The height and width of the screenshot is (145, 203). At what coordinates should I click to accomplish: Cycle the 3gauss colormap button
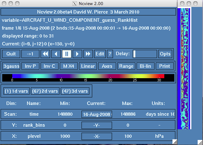coord(11,66)
